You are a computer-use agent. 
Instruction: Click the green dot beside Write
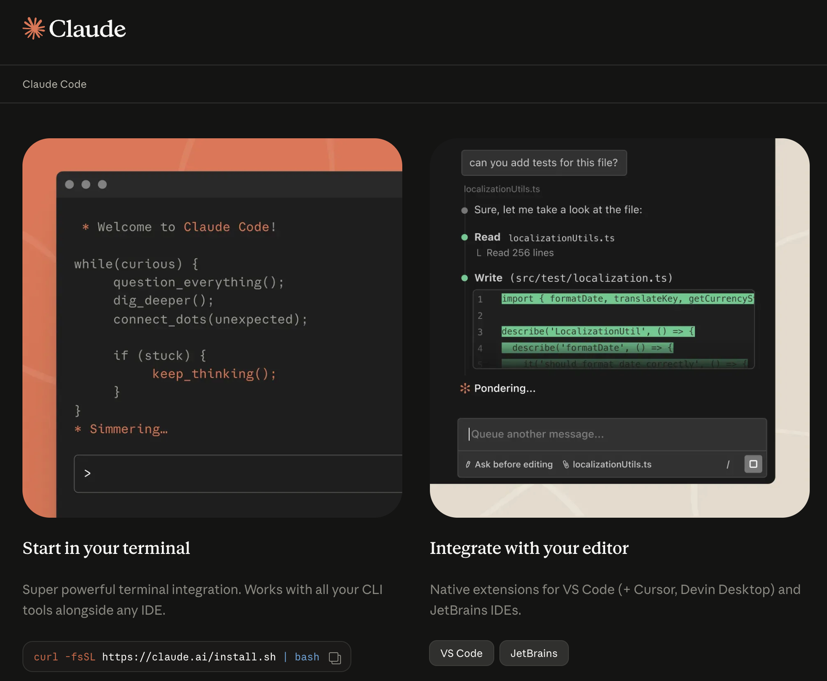pyautogui.click(x=464, y=278)
